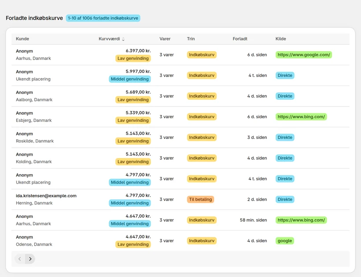Viewport: 361px width, 277px height.
Task: Click the Direkte source in the Roskilde row
Action: click(285, 137)
